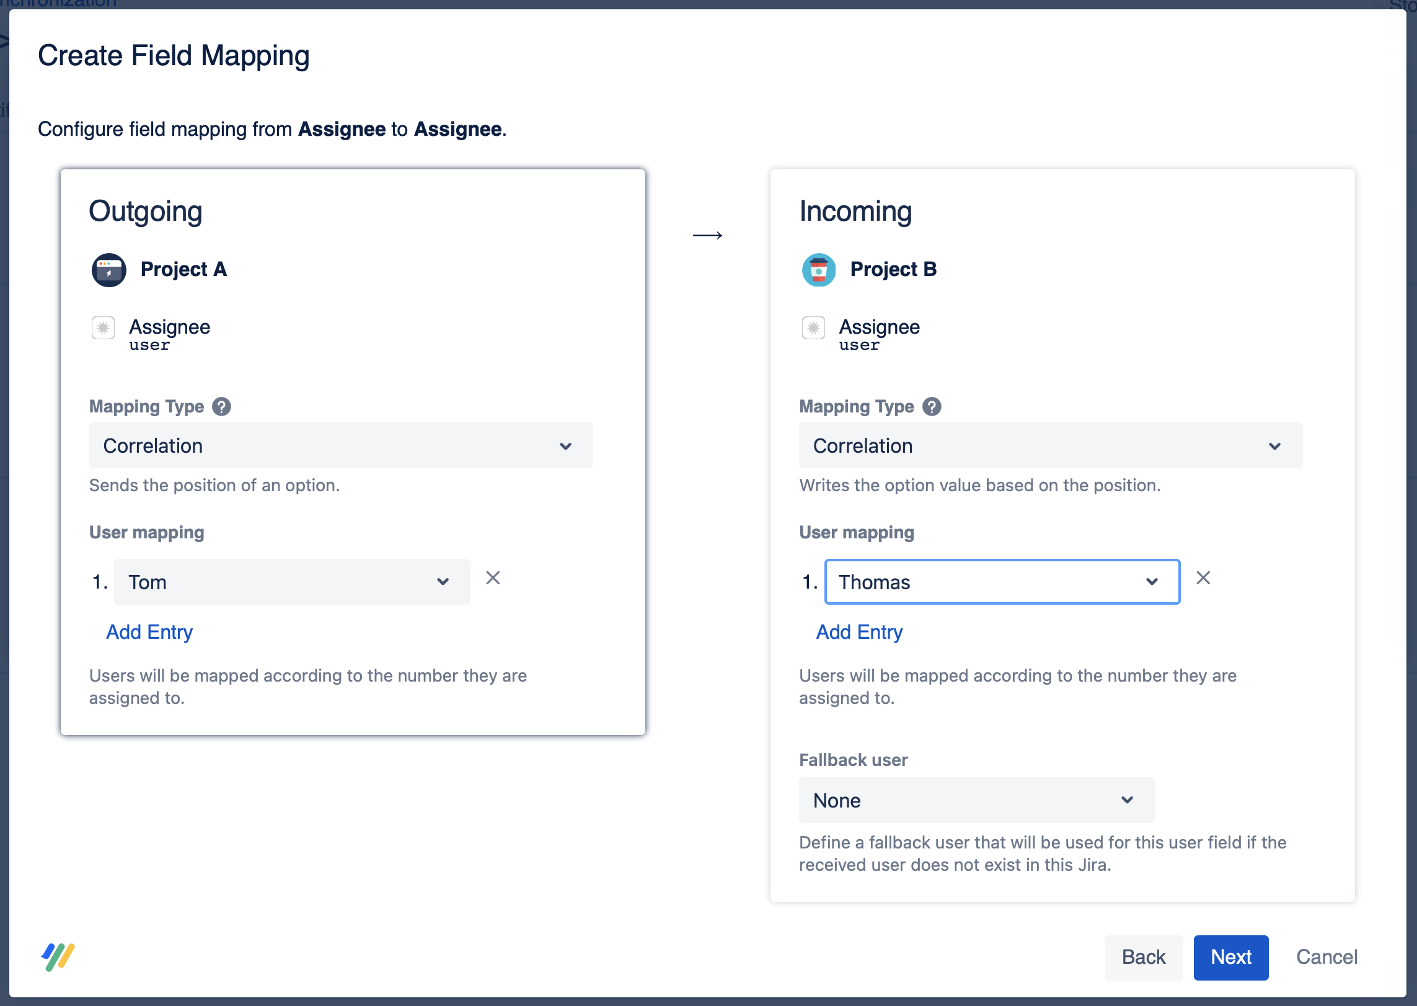Cancel the field mapping dialog

click(1327, 957)
